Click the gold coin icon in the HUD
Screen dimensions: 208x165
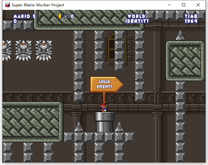[x=60, y=16]
